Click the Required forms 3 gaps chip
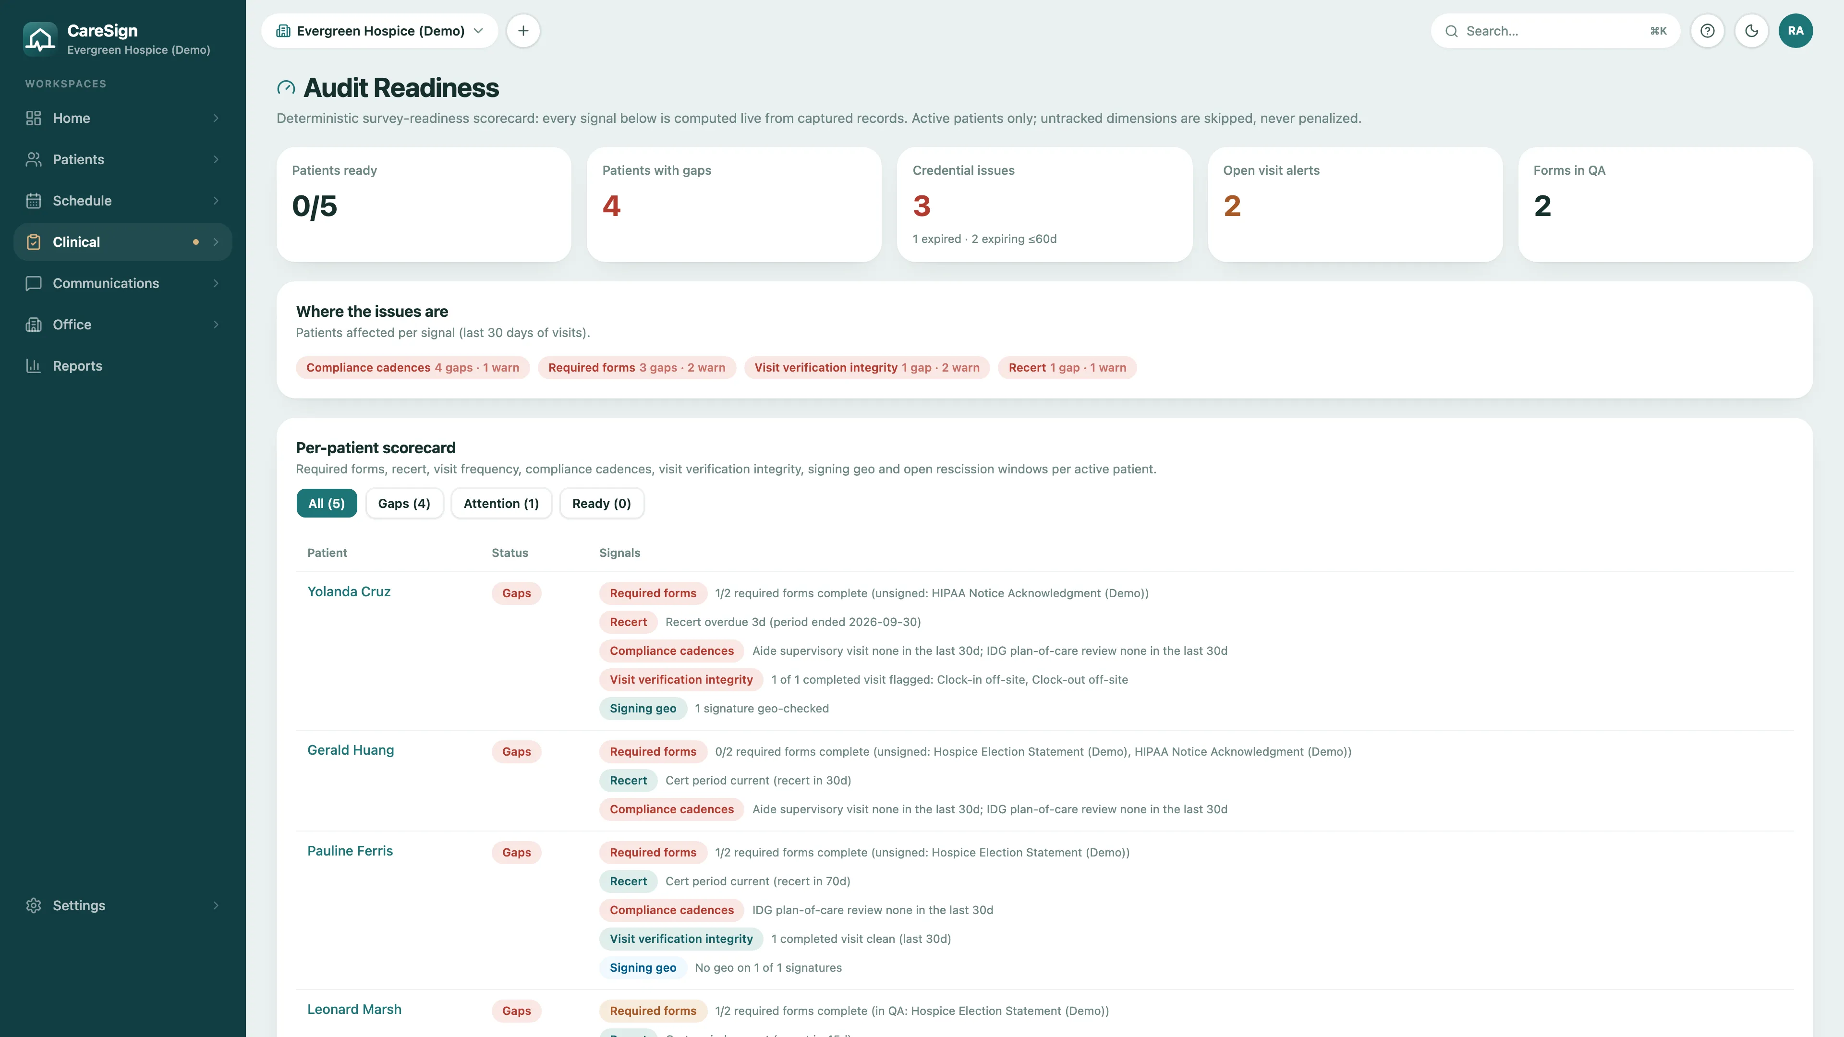 [636, 367]
